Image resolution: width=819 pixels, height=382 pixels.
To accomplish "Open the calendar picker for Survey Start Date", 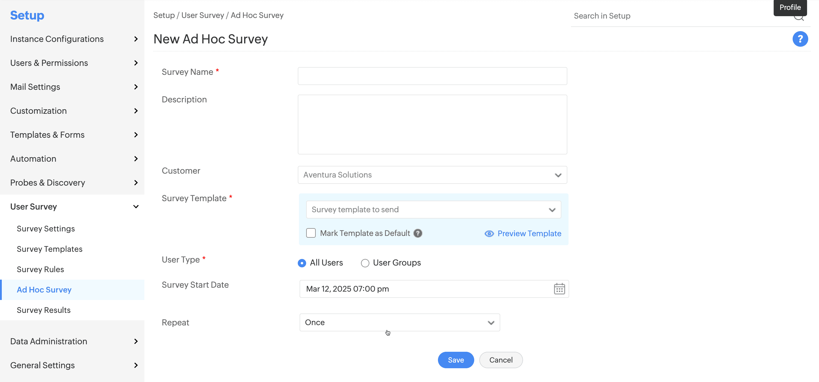I will (559, 289).
